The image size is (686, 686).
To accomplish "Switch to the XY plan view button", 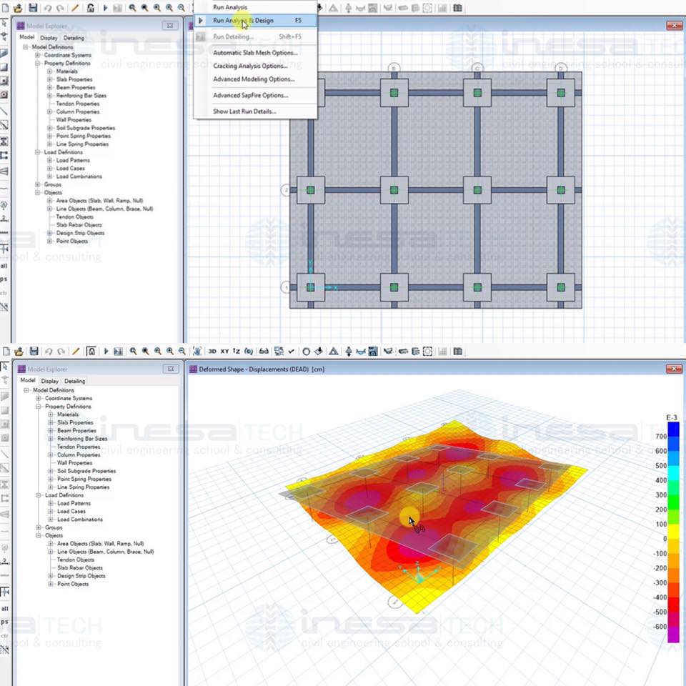I will tap(224, 352).
